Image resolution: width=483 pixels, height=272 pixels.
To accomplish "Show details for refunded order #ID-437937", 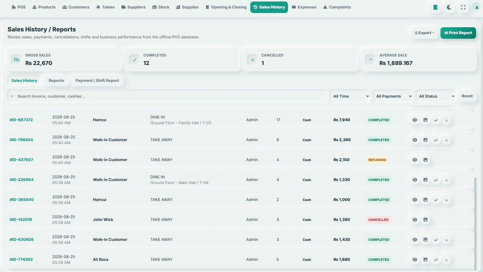I will point(415,160).
